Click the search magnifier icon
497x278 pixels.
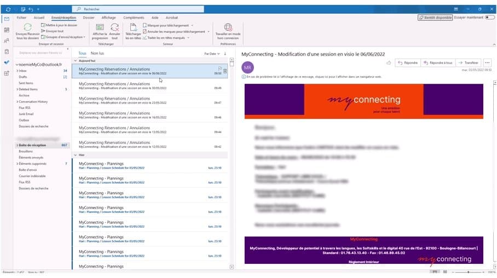click(x=79, y=9)
